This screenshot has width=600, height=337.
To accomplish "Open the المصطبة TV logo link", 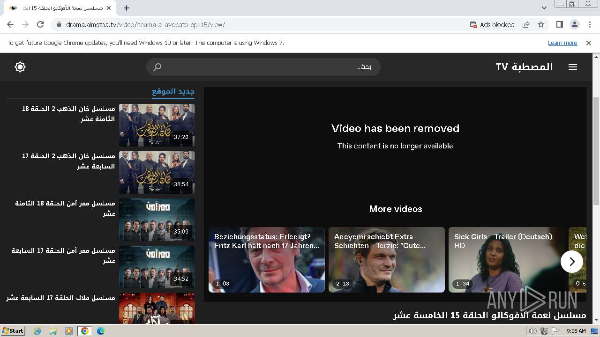I will 524,67.
